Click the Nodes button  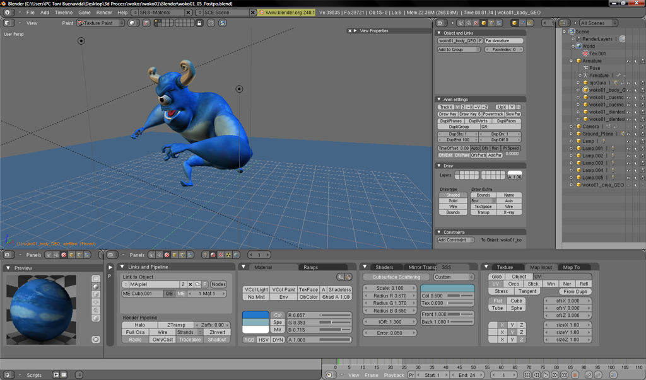tap(218, 284)
